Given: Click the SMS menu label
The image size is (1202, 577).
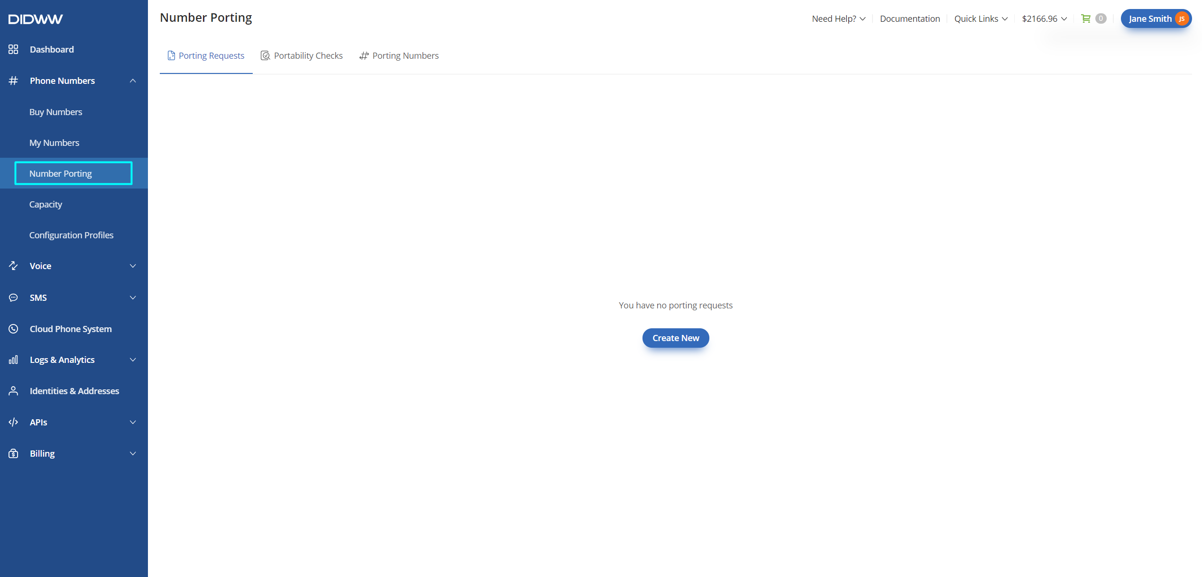Looking at the screenshot, I should [x=38, y=298].
